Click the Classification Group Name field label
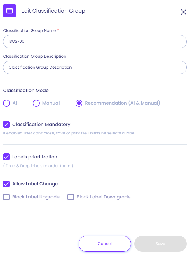Screen dimensions: 190x259 point(29,30)
